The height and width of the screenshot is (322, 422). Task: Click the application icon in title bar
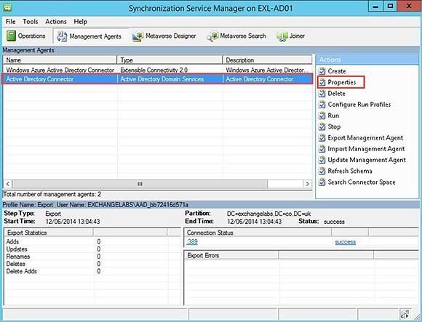pos(7,7)
